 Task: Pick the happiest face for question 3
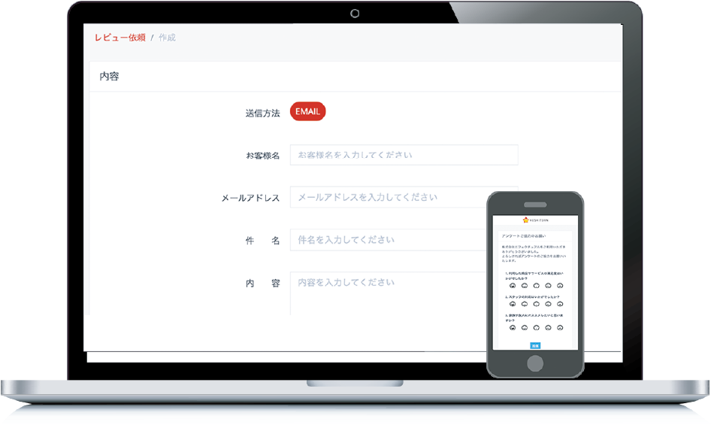click(x=513, y=327)
